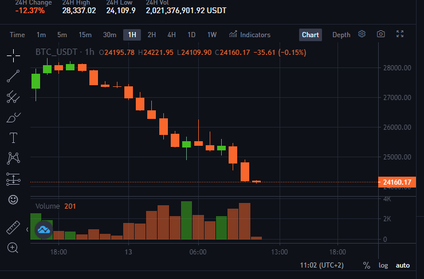Open the Indicators menu
This screenshot has height=279, width=424.
click(250, 35)
